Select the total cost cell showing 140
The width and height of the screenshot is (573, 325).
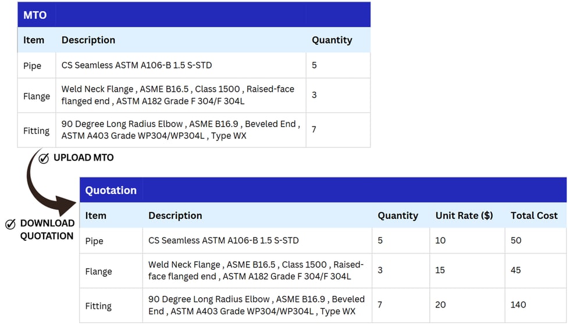[x=536, y=305]
